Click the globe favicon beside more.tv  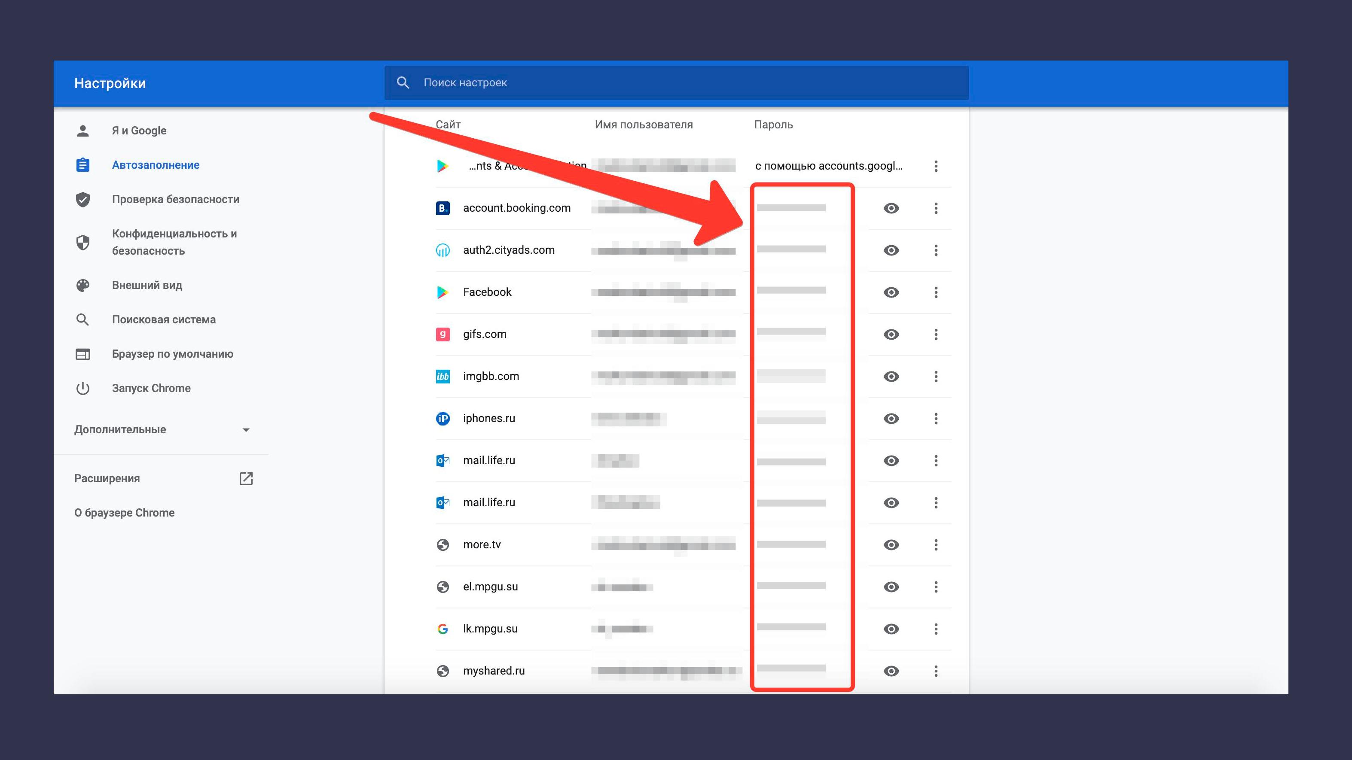[443, 544]
